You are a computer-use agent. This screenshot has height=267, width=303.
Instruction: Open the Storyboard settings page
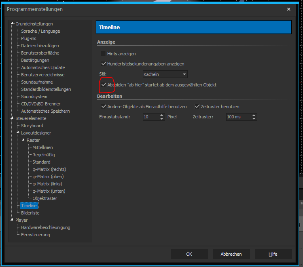pos(32,126)
